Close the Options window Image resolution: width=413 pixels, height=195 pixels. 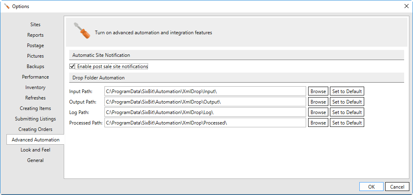tap(406, 6)
